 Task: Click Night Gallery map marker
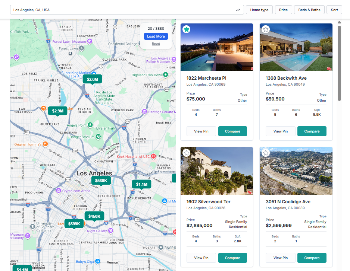pos(111,231)
